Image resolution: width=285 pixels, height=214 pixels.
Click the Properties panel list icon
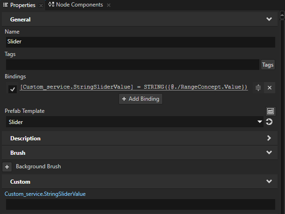coord(6,5)
